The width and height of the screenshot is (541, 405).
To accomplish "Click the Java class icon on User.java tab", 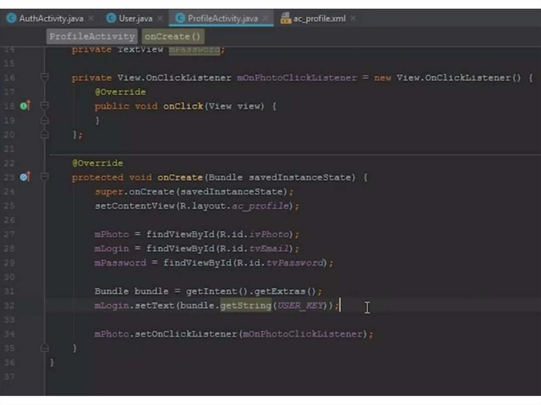I will click(x=111, y=18).
